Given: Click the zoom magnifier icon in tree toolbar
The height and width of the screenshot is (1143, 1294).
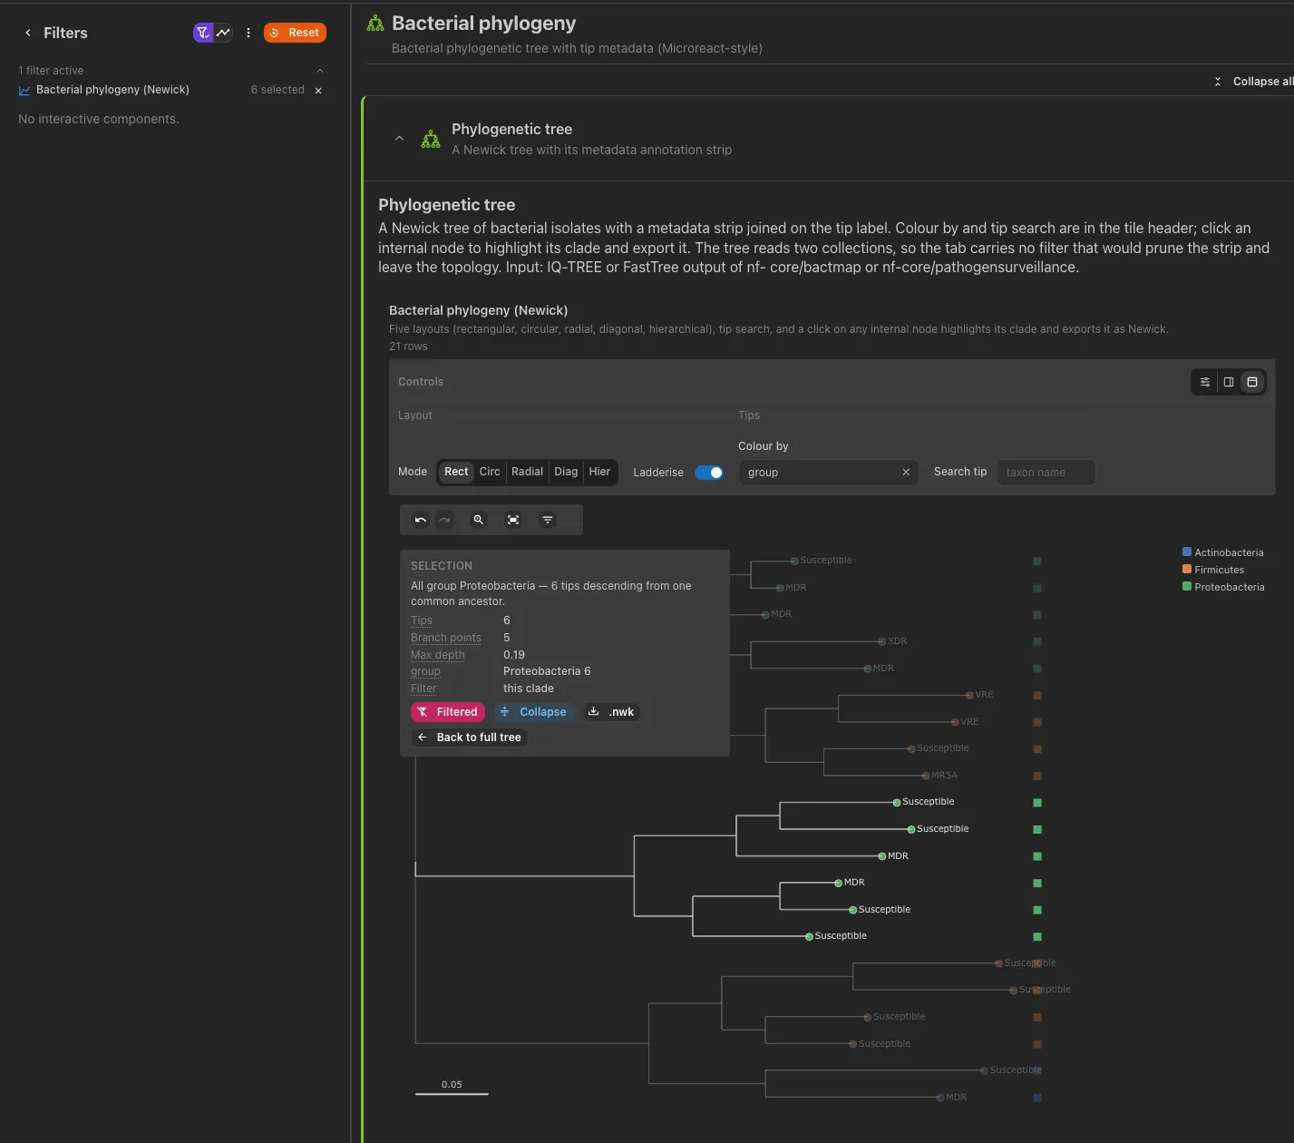Looking at the screenshot, I should coord(479,520).
